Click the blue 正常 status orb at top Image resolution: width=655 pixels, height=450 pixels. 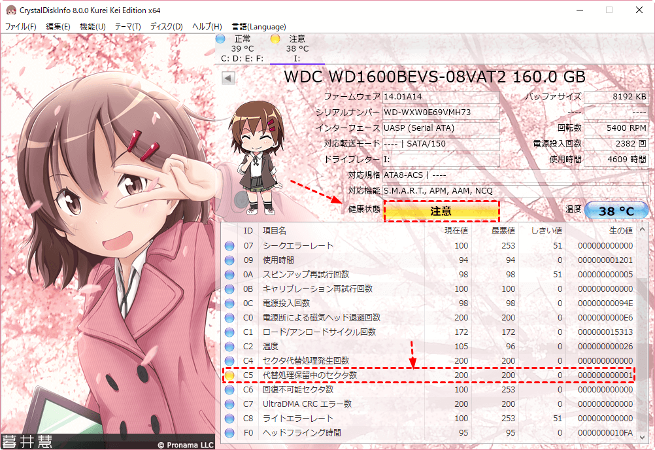[x=220, y=39]
